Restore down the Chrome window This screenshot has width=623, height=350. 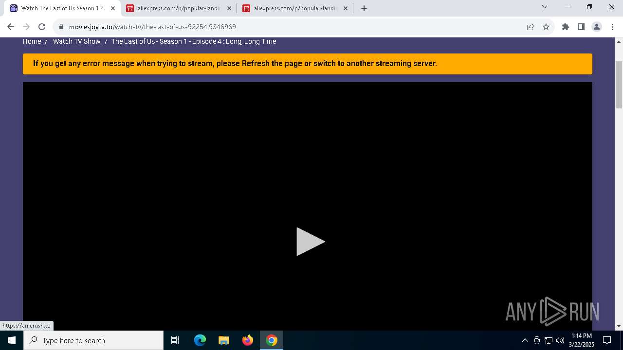pyautogui.click(x=589, y=7)
